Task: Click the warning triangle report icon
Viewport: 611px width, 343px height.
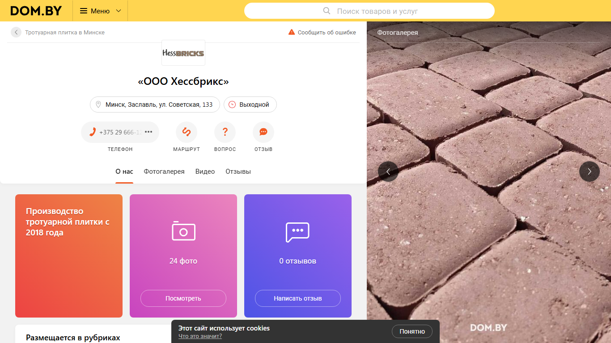Action: tap(292, 32)
